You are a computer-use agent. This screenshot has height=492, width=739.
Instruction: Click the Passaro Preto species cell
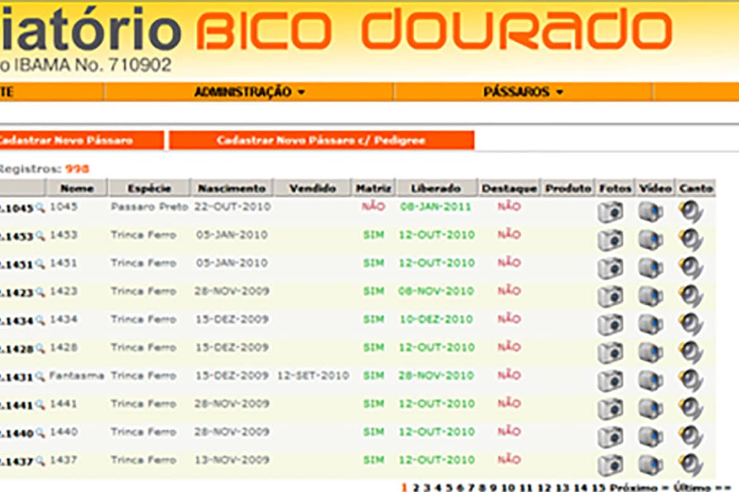point(150,207)
